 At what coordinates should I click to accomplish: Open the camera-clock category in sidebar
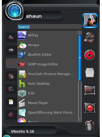[x=11, y=76]
